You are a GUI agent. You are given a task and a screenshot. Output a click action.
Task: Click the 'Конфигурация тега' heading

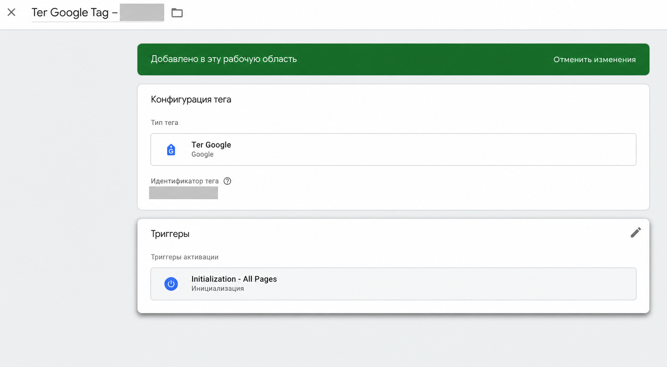[191, 99]
